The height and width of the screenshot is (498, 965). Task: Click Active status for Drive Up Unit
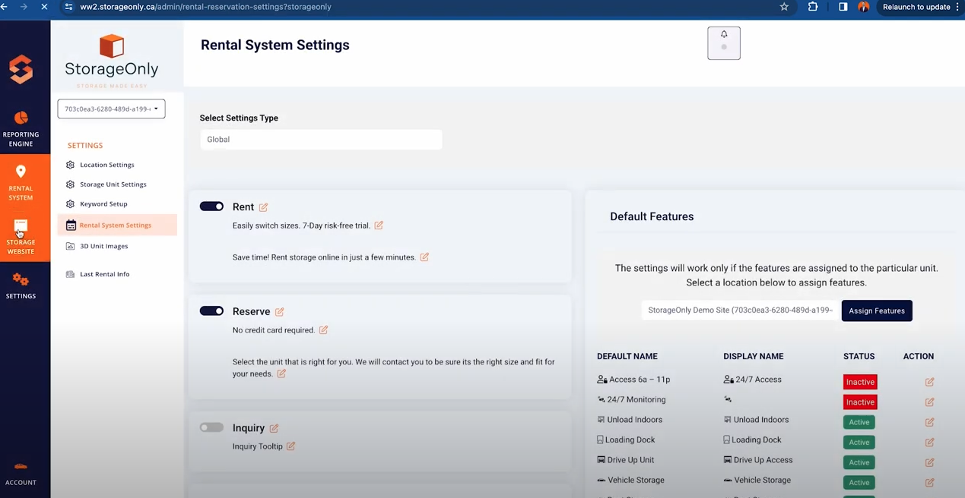tap(859, 462)
